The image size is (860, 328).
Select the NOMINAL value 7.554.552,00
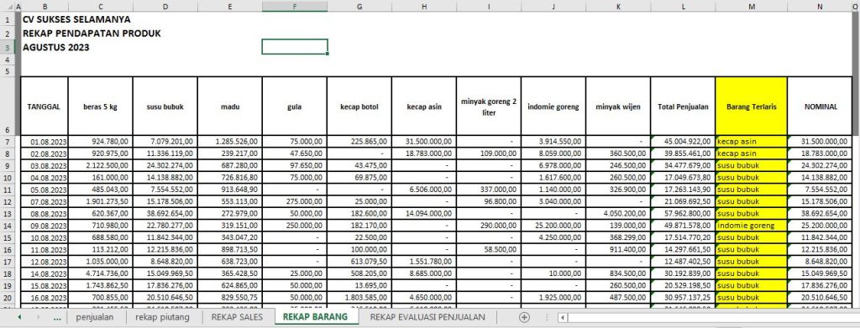pyautogui.click(x=820, y=190)
